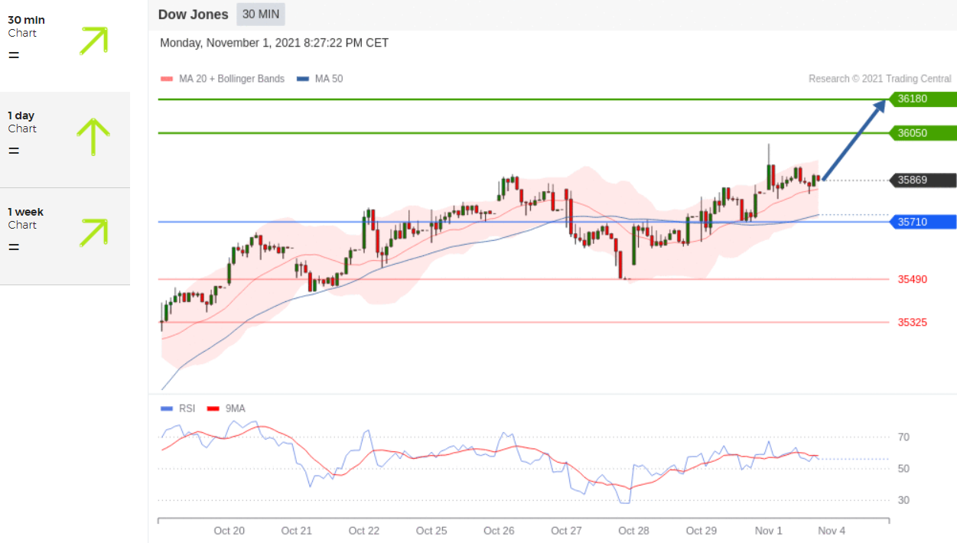Image resolution: width=957 pixels, height=543 pixels.
Task: Click the 36050 resistance price label
Action: click(x=923, y=133)
